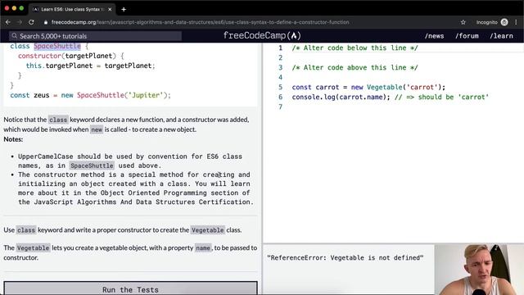
Task: Reload the freeCodeCamp page
Action: 31,22
